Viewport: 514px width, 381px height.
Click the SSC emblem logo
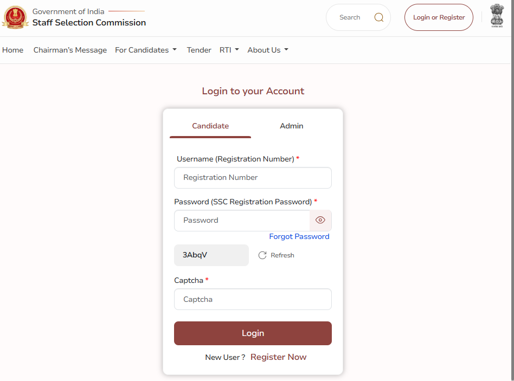[15, 17]
